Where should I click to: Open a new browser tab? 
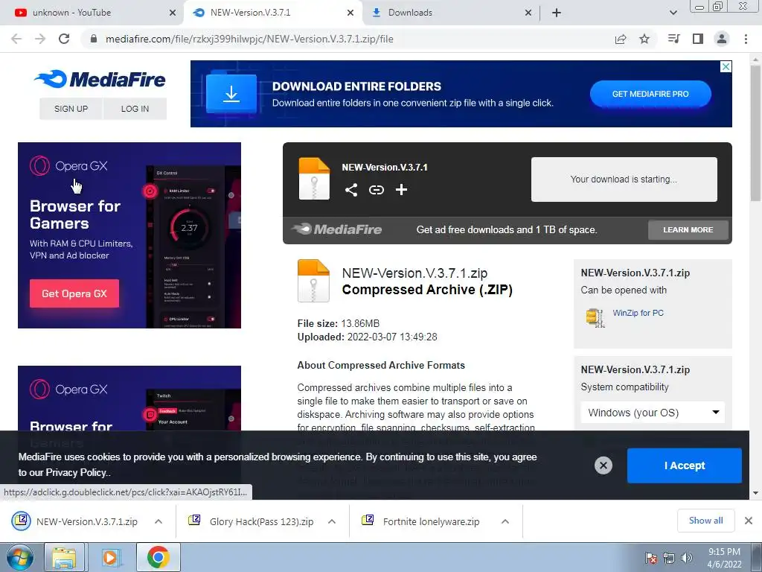pyautogui.click(x=557, y=13)
